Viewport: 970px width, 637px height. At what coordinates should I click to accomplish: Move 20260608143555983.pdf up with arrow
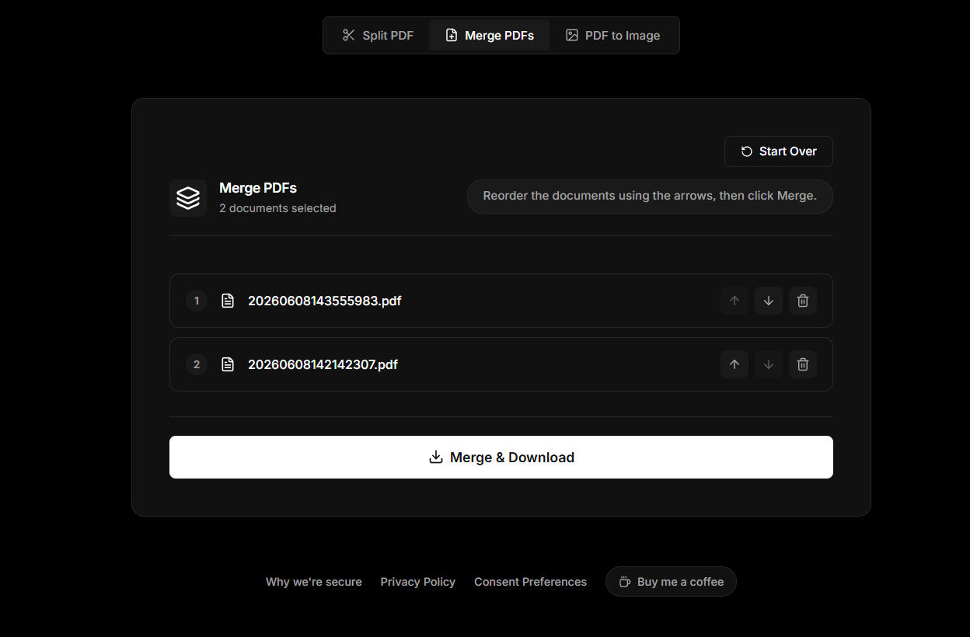(x=734, y=301)
